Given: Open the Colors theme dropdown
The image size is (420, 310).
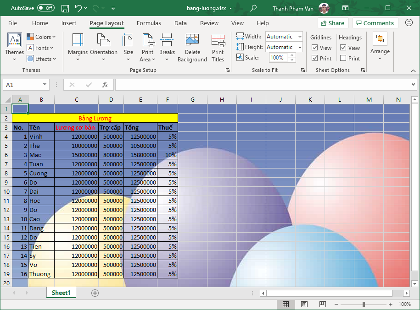Looking at the screenshot, I should 41,37.
